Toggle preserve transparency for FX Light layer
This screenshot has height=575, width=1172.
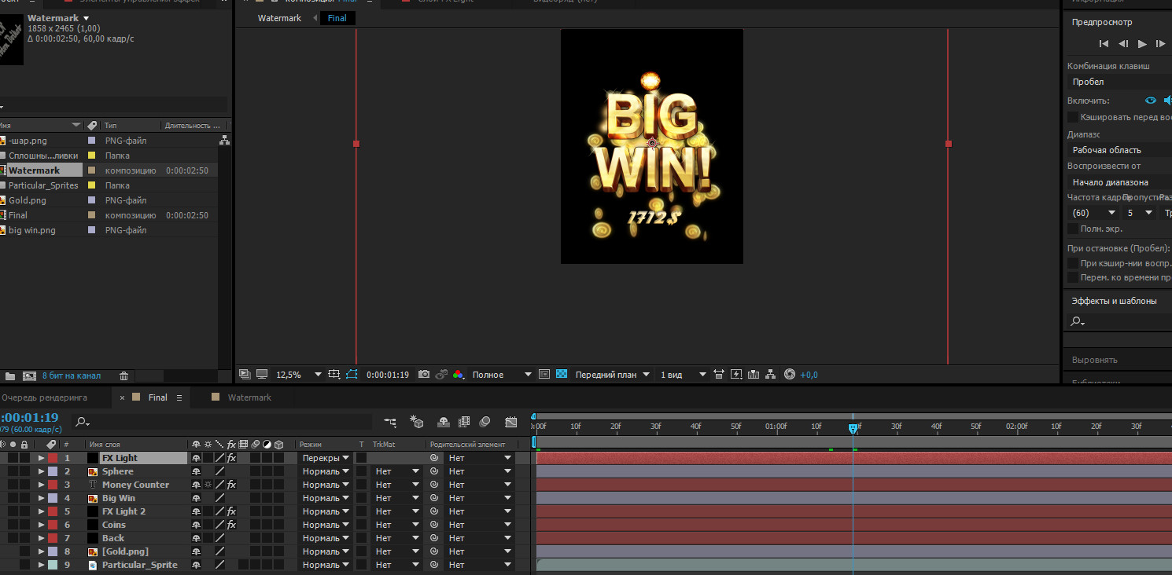pyautogui.click(x=361, y=458)
